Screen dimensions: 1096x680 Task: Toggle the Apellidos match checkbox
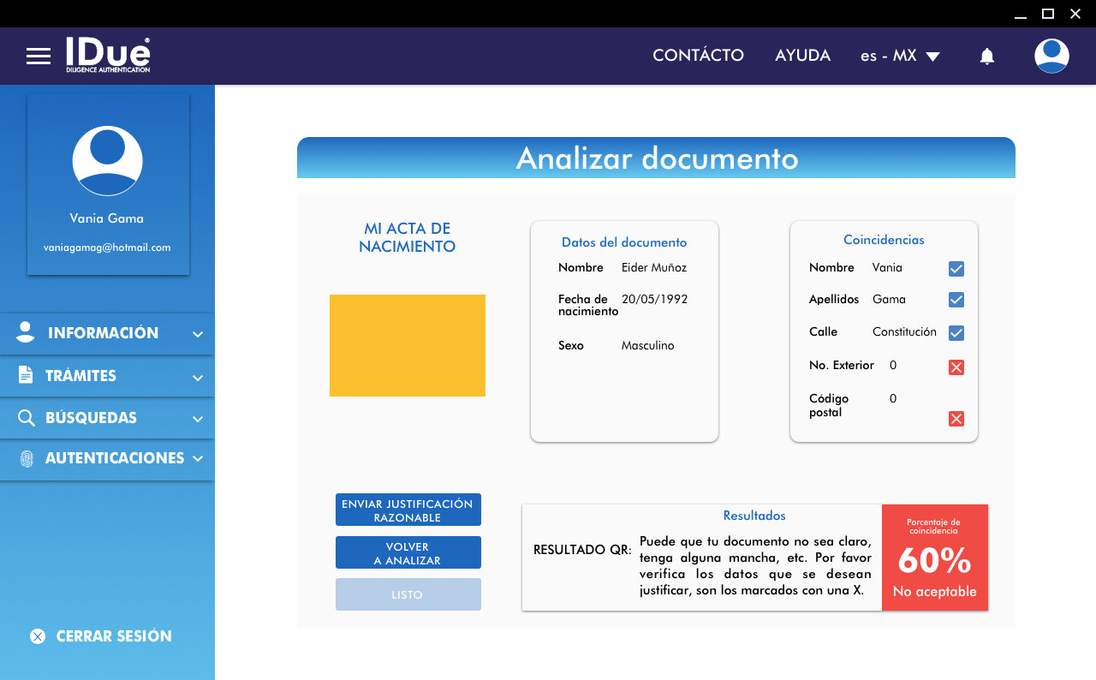point(956,300)
